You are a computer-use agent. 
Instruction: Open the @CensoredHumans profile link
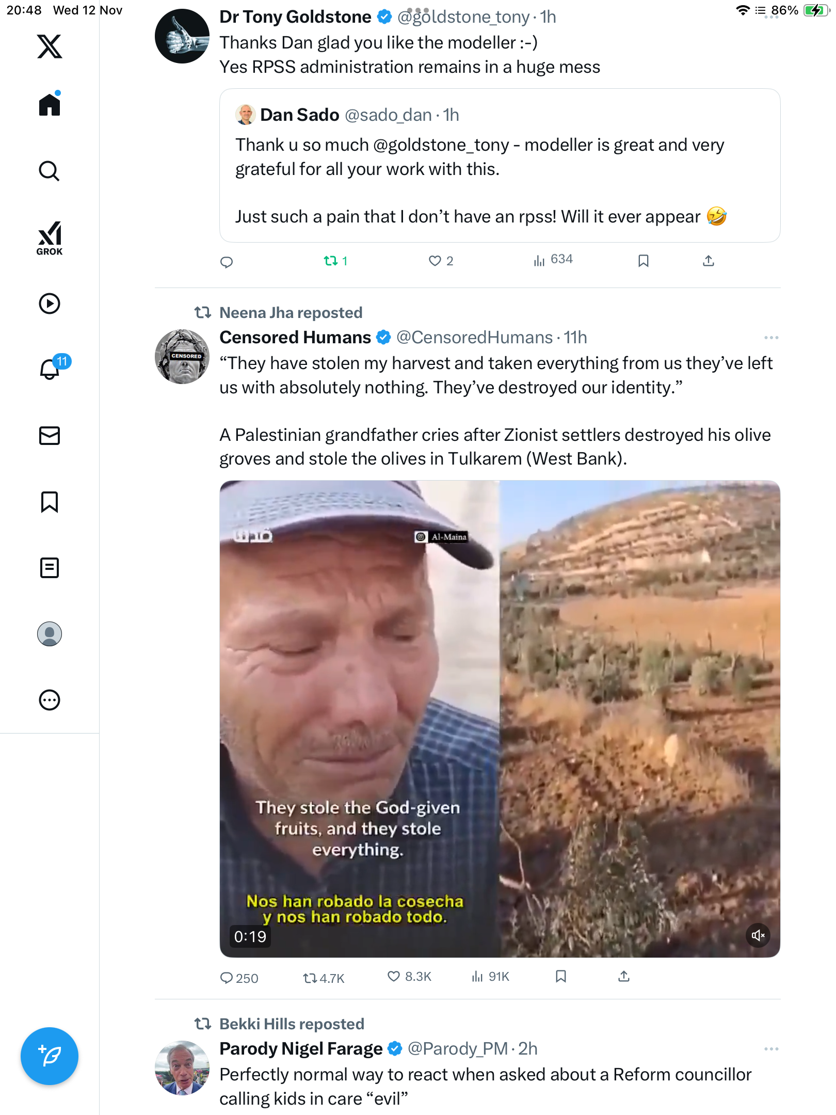point(474,338)
